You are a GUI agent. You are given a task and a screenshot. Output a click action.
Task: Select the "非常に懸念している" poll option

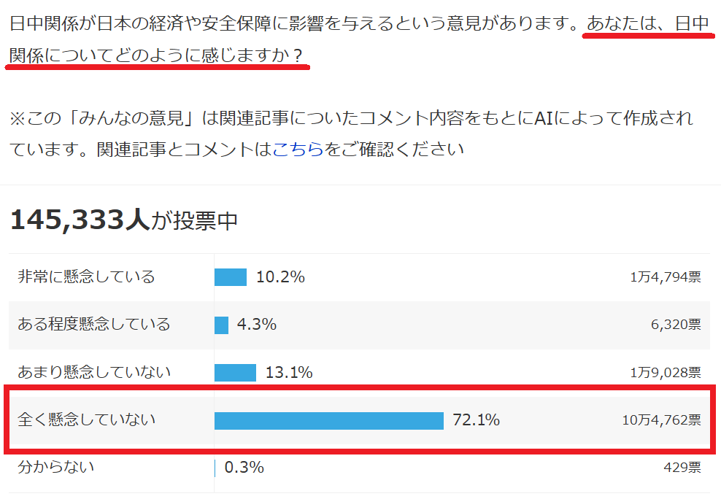point(86,277)
